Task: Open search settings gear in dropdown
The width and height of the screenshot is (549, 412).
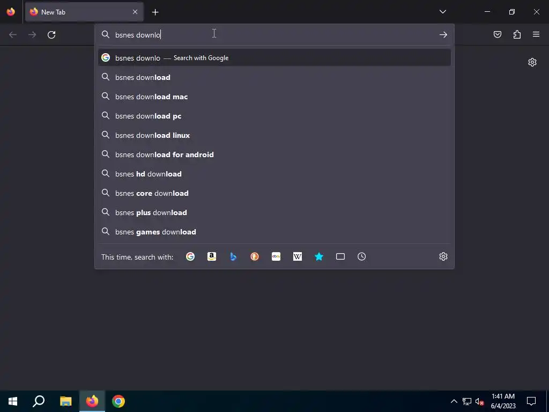Action: point(443,256)
